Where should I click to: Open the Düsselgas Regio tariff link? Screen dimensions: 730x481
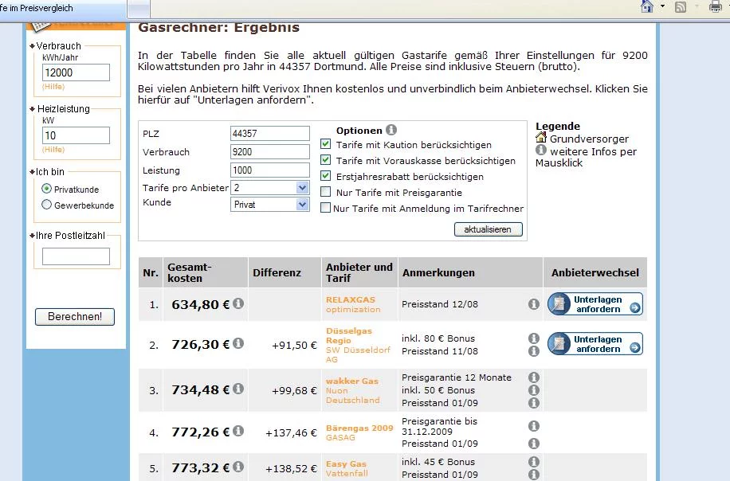pos(358,345)
